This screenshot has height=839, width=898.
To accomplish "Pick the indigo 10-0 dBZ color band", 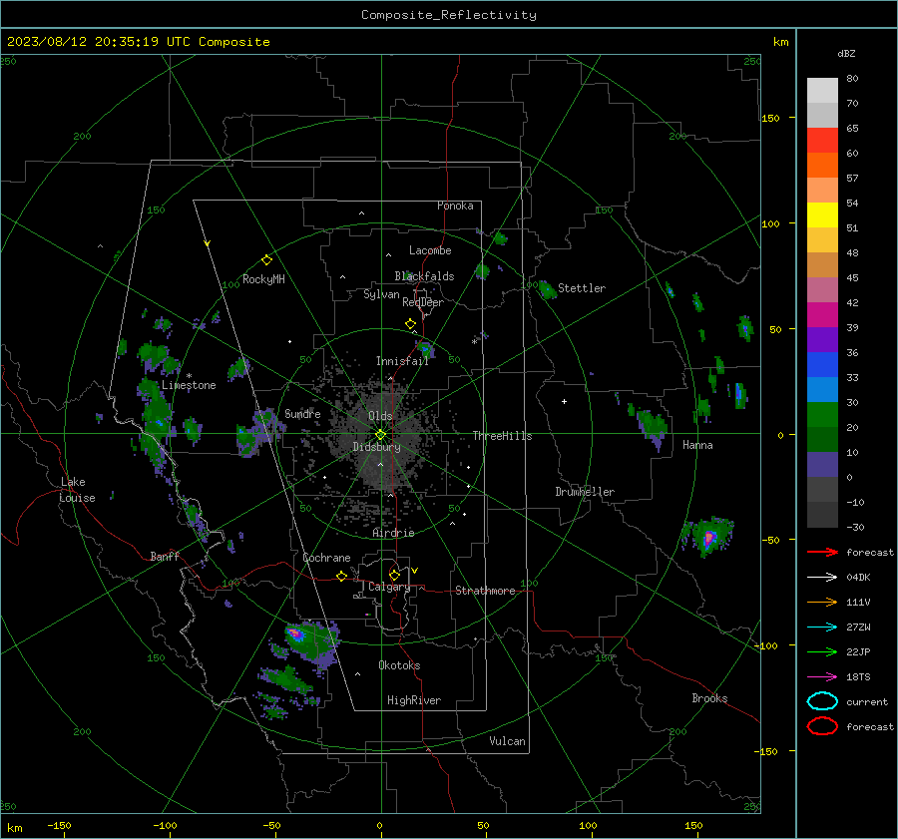I will click(822, 465).
